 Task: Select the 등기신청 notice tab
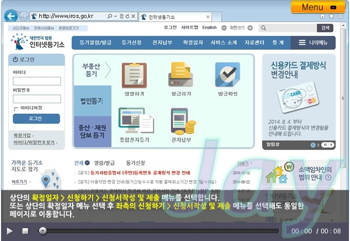tap(136, 163)
